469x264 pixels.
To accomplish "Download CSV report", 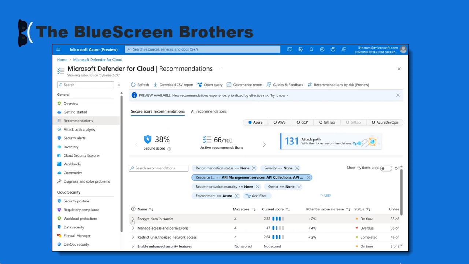I will (173, 85).
